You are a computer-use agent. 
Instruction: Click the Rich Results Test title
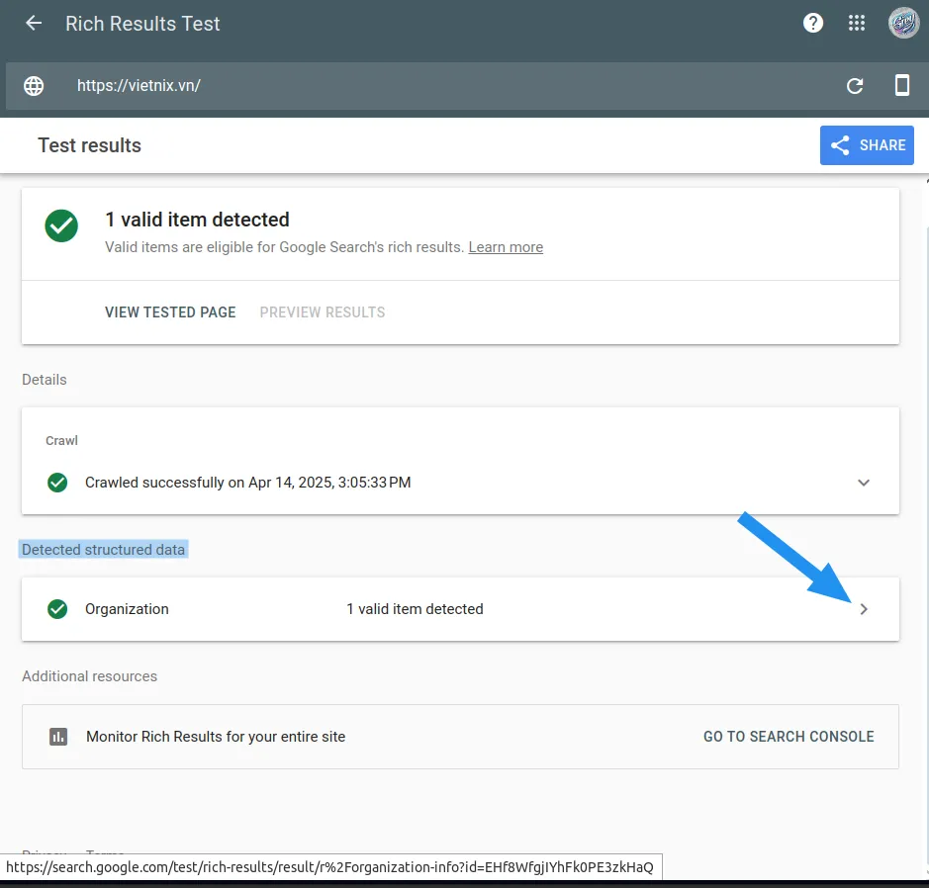coord(142,24)
